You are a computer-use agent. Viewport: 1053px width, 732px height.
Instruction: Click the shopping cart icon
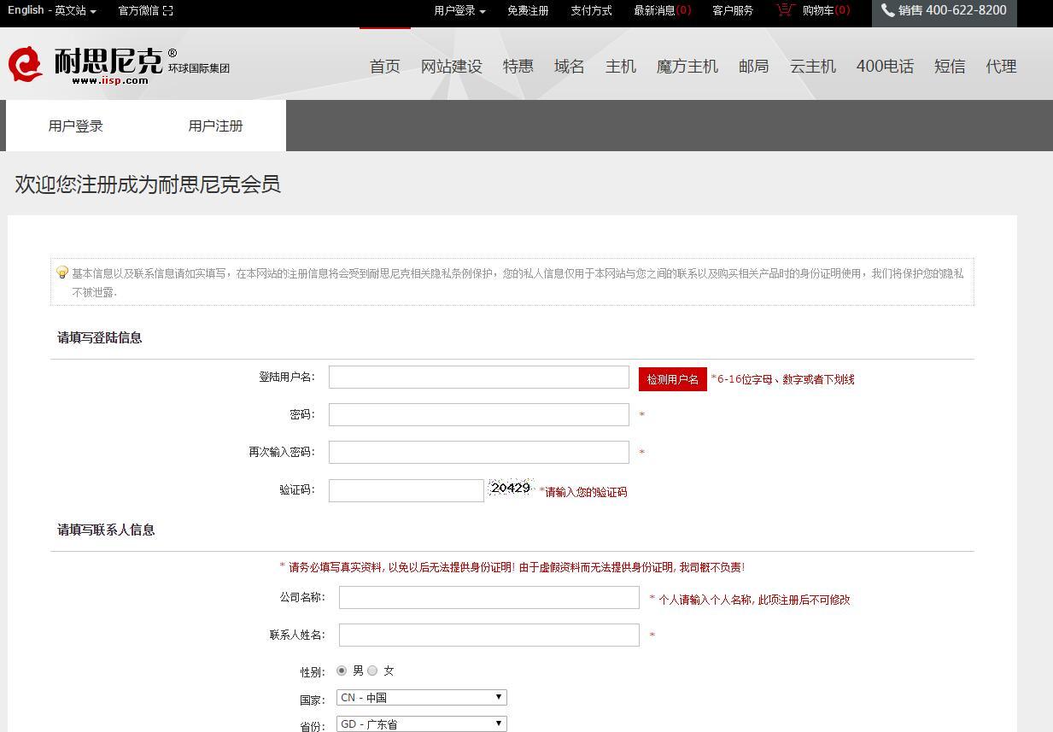point(785,10)
